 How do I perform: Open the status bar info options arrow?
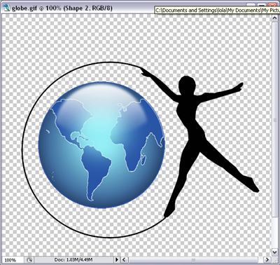pos(117,259)
